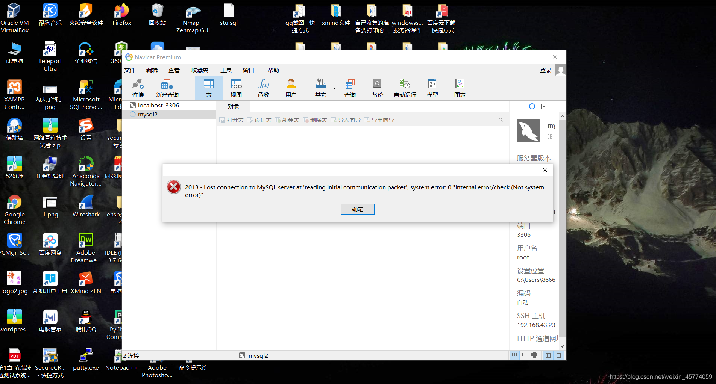Open the stu.sql file on desktop
Image resolution: width=716 pixels, height=384 pixels.
tap(229, 15)
